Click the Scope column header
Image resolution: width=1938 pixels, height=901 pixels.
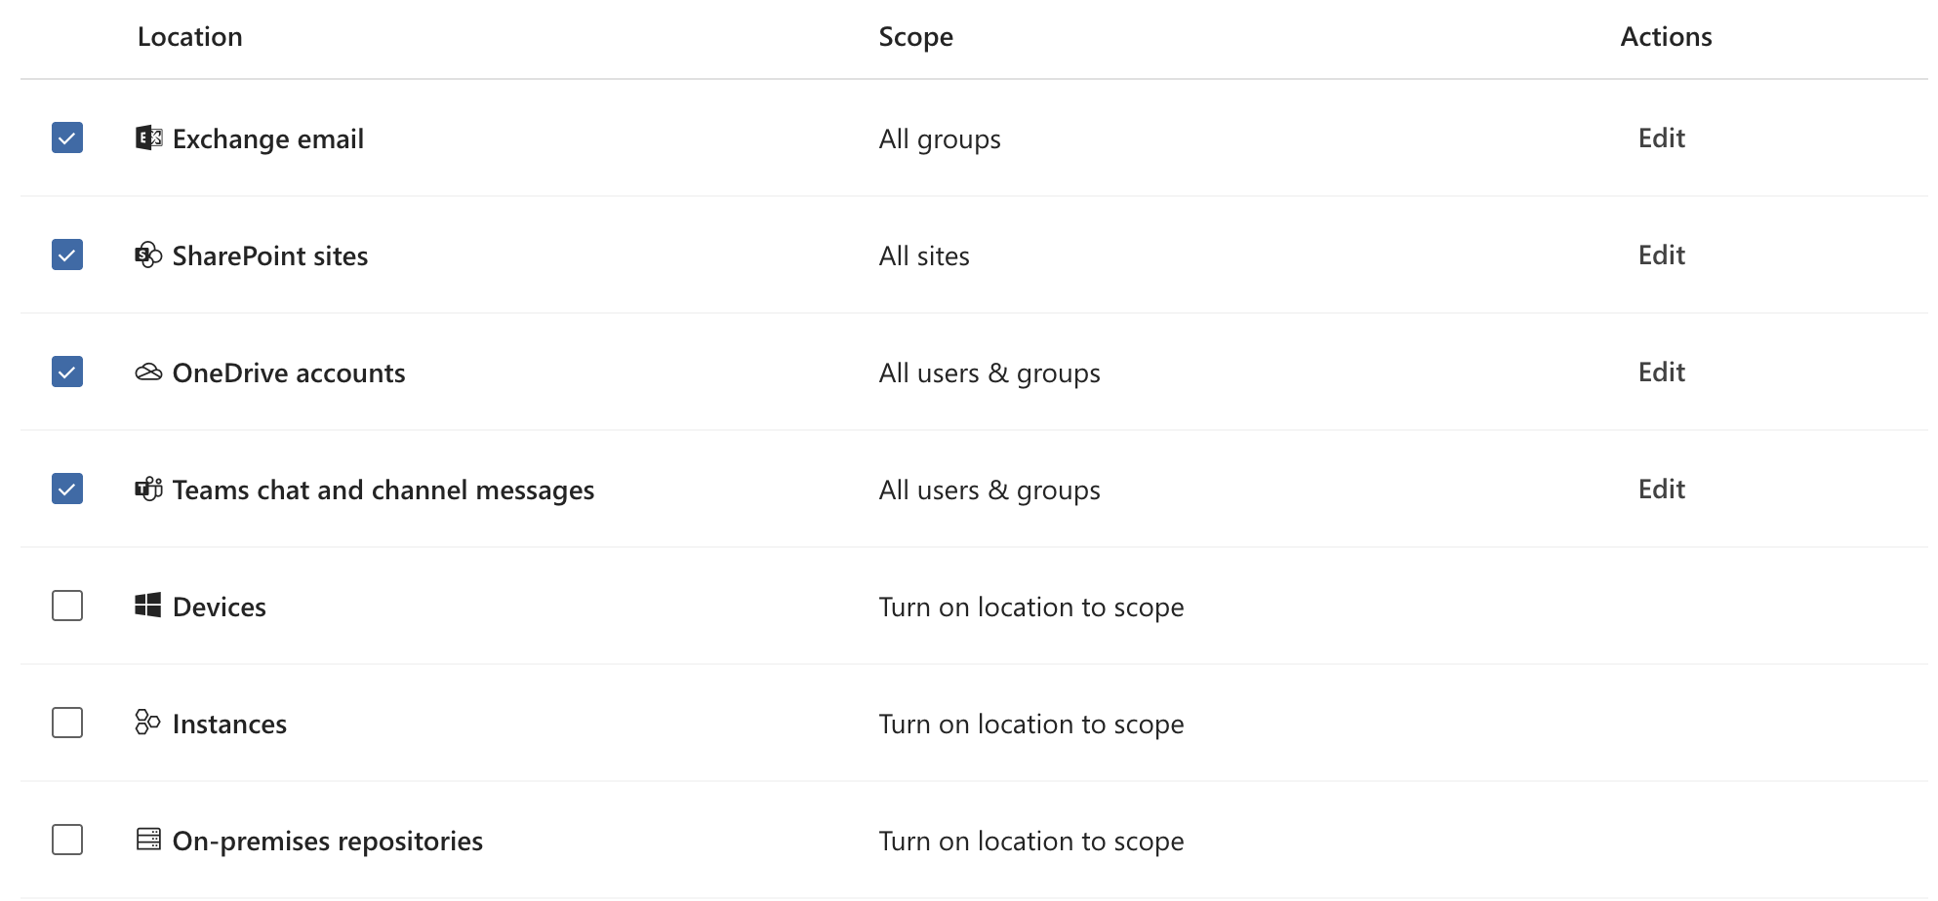click(915, 37)
